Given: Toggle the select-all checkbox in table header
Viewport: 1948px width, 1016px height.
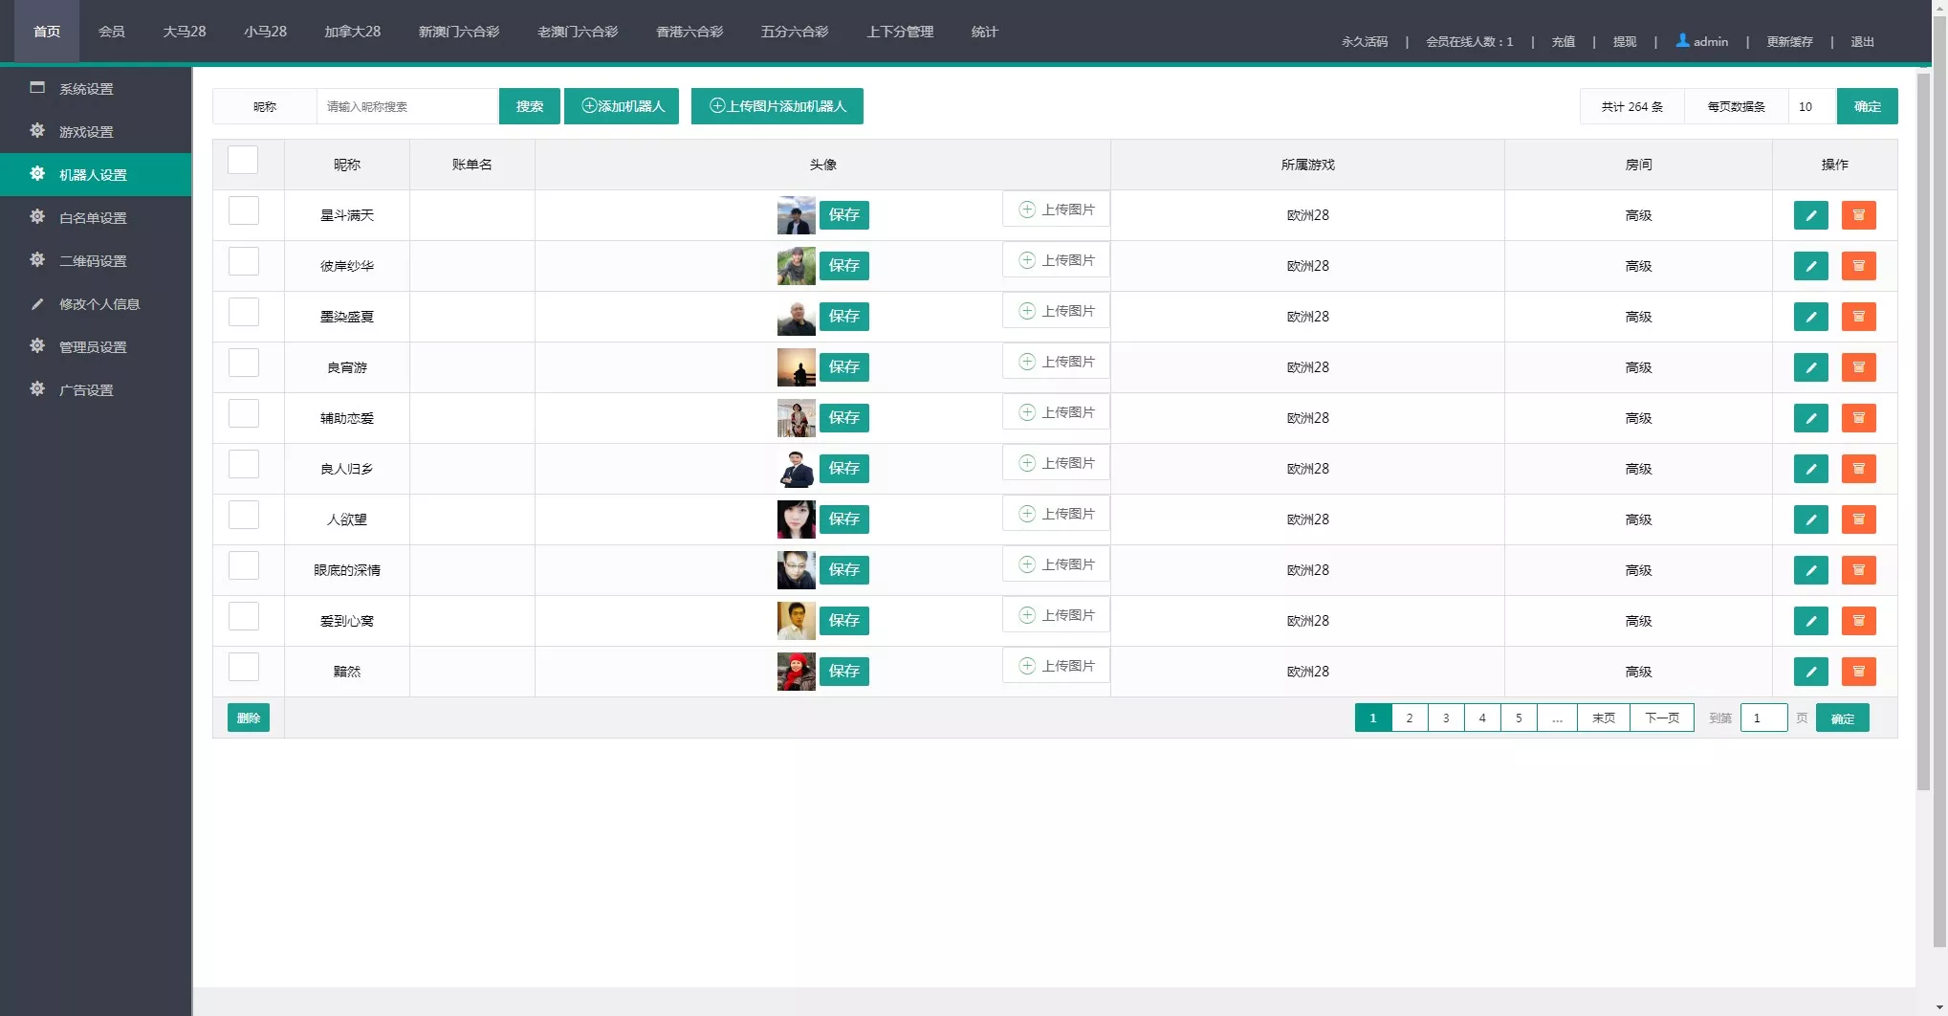Looking at the screenshot, I should 243,161.
